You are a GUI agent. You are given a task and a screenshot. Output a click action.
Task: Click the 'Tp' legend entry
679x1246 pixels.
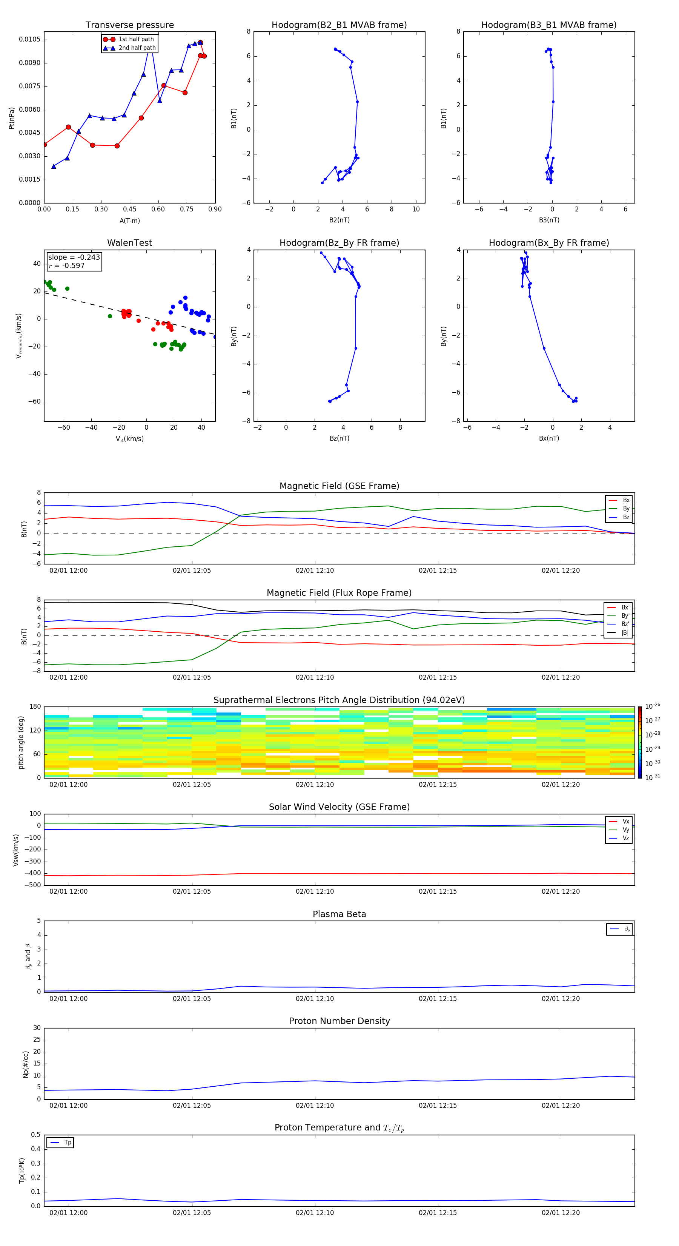coord(60,1143)
